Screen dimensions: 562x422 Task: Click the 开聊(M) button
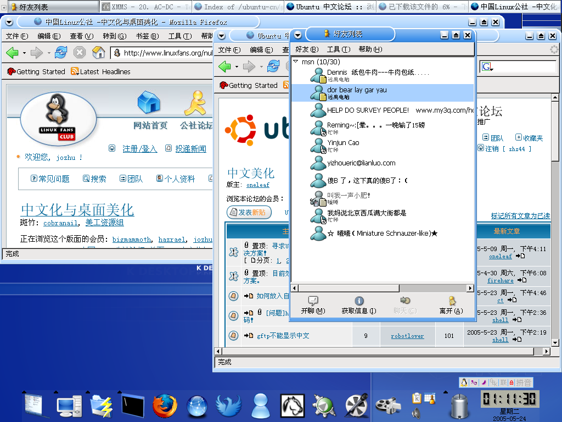(313, 305)
